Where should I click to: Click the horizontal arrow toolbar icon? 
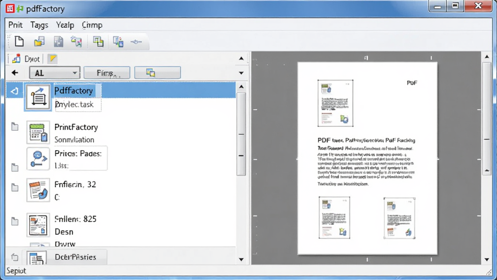[136, 42]
